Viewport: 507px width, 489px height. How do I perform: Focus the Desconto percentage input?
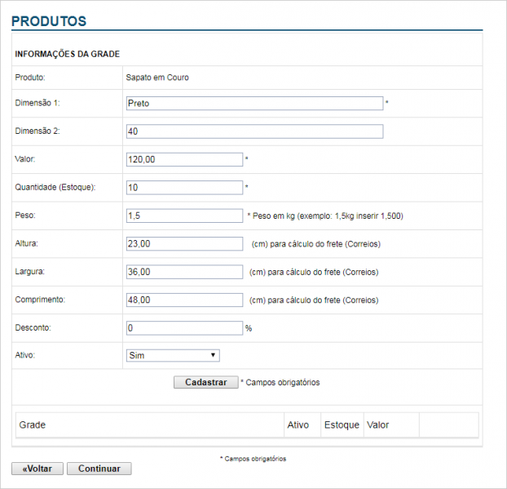184,327
